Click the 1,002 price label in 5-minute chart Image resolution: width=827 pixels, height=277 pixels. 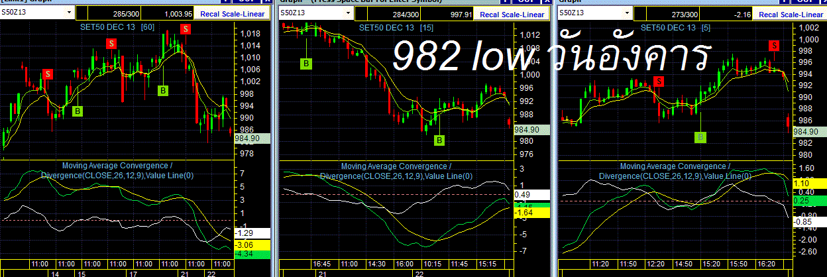pyautogui.click(x=810, y=28)
